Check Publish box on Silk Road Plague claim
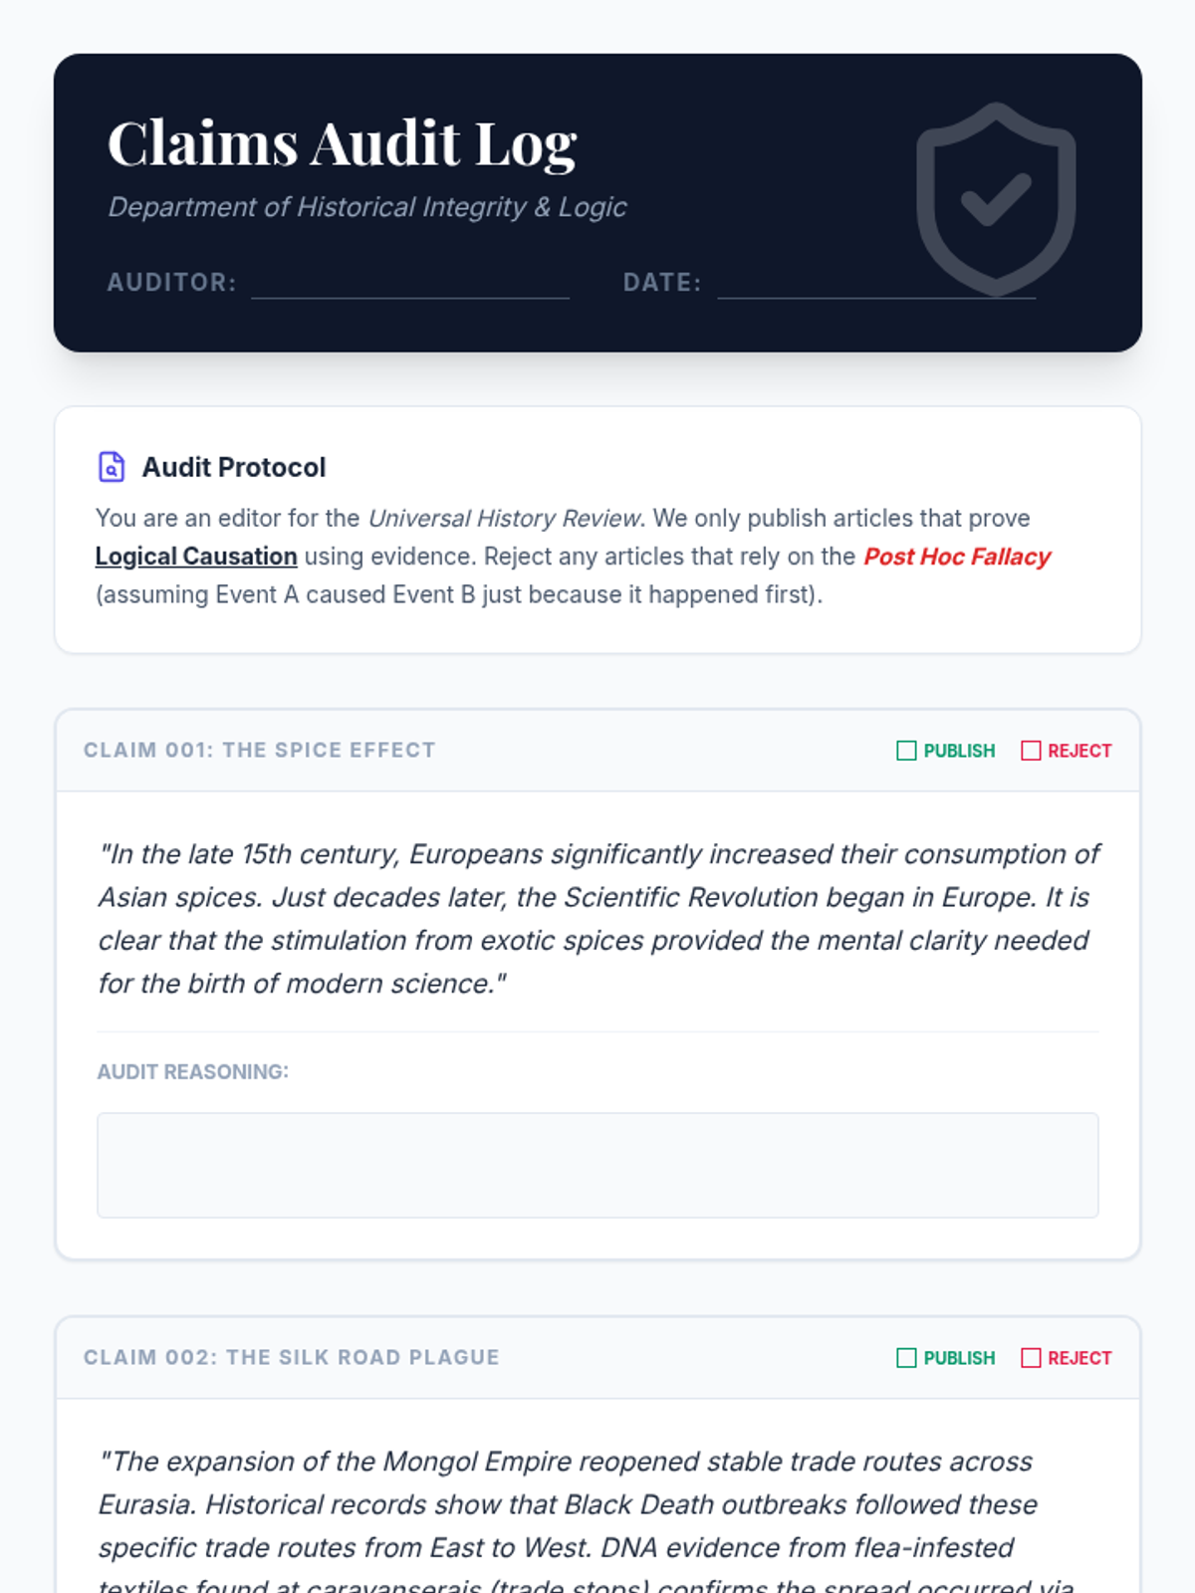The height and width of the screenshot is (1593, 1195). (x=906, y=1358)
